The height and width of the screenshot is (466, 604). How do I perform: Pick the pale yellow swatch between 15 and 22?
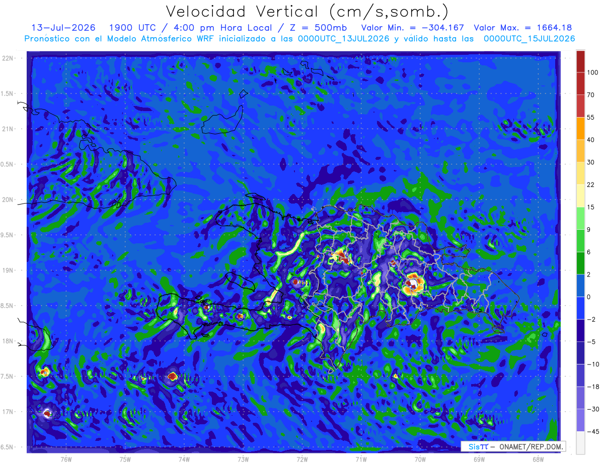tap(580, 196)
